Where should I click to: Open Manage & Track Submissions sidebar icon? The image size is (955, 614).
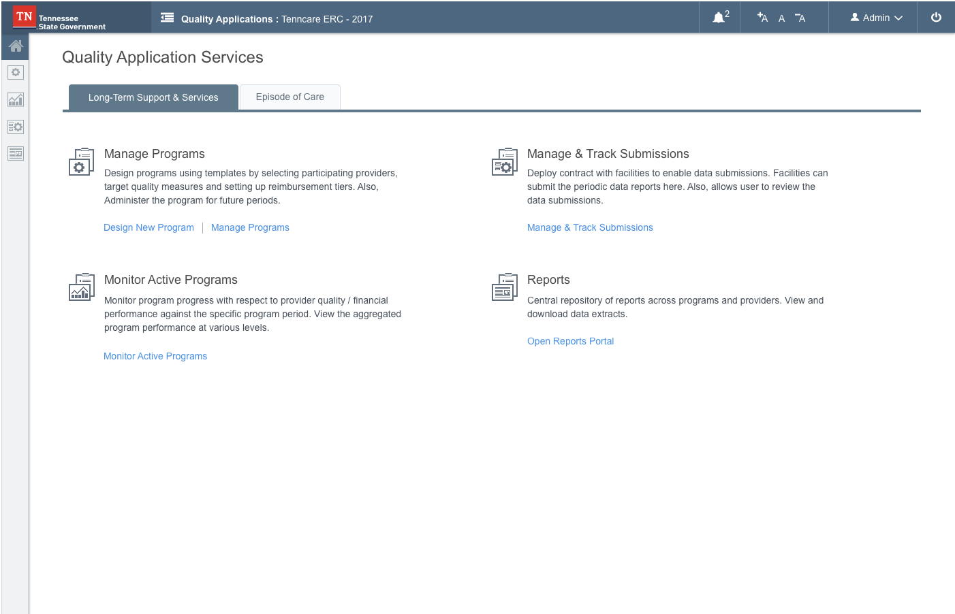pyautogui.click(x=16, y=127)
